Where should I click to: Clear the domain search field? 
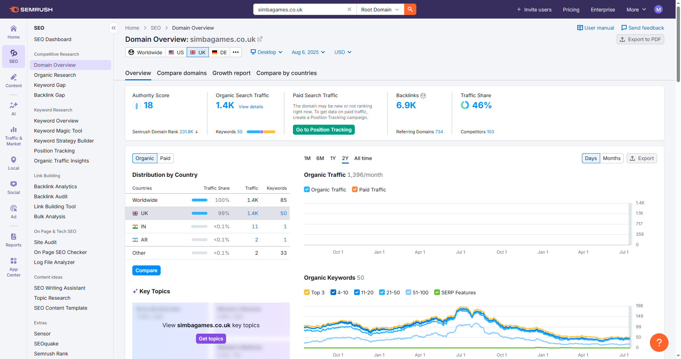click(349, 10)
